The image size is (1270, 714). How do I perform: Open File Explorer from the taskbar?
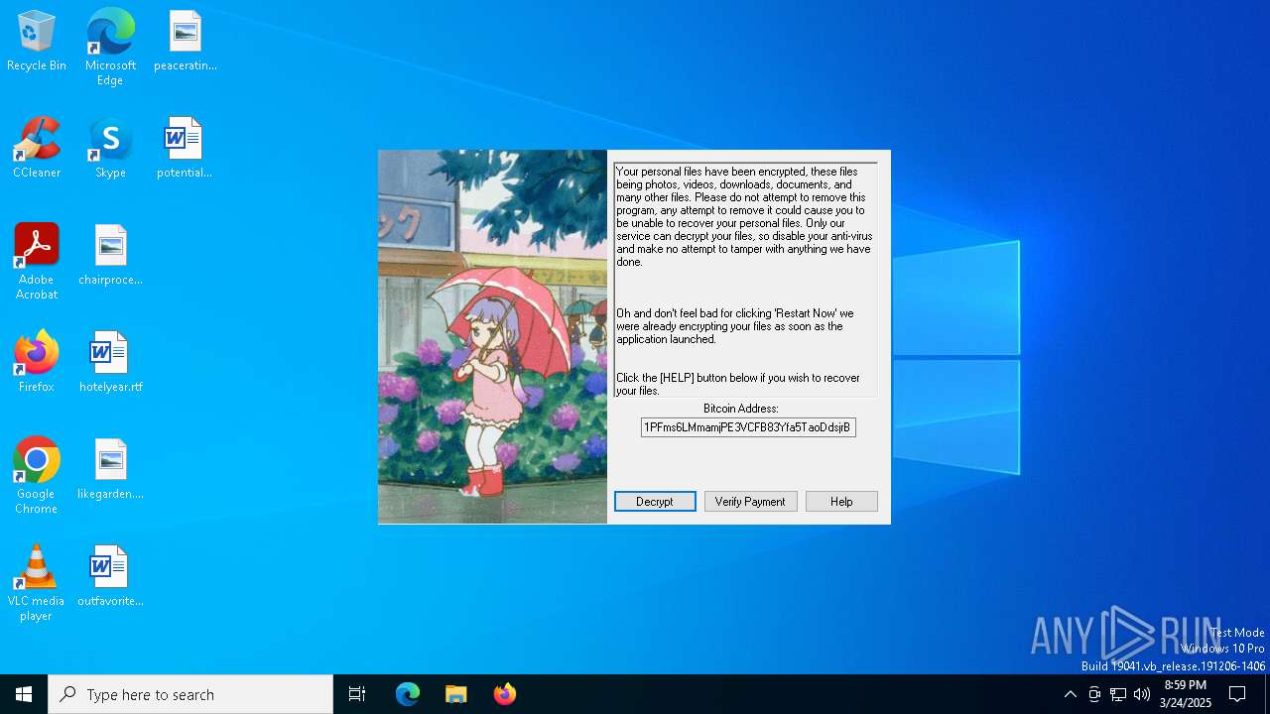pyautogui.click(x=456, y=694)
